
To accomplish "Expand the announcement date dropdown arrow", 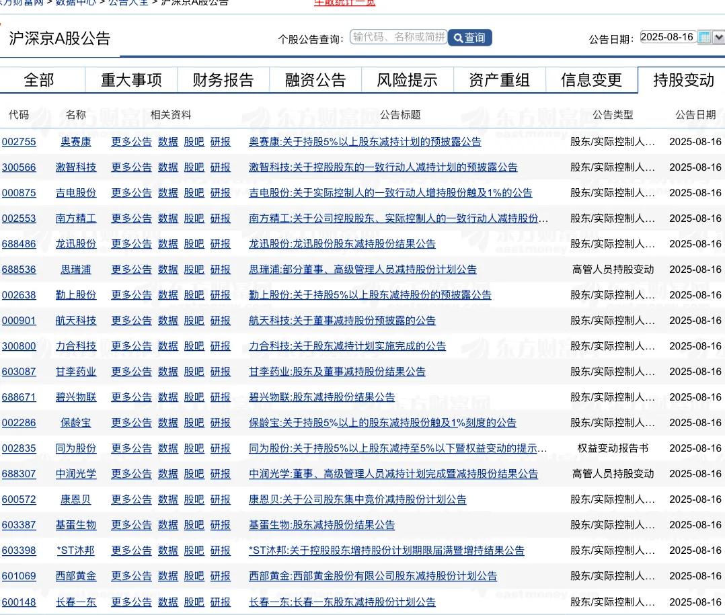I will coord(718,38).
